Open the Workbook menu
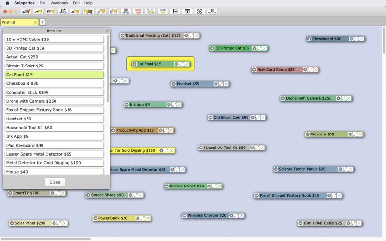Viewport: 386px width, 241px height. (x=59, y=3)
